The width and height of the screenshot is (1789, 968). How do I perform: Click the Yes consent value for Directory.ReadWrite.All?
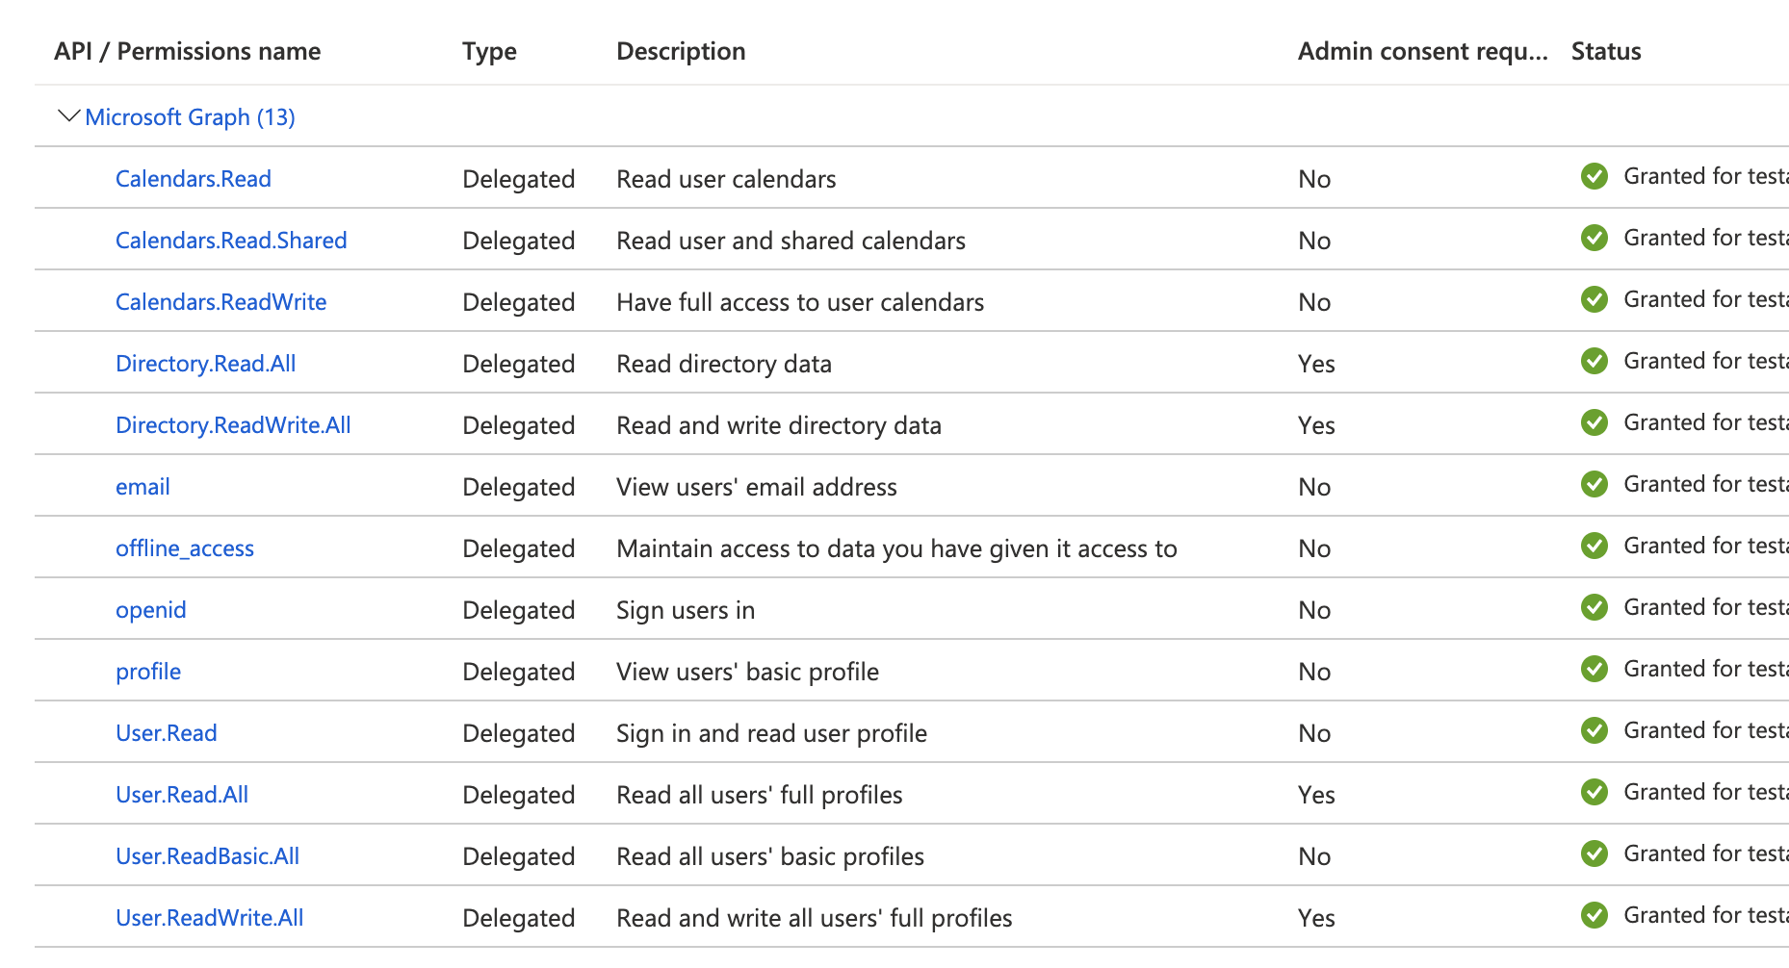click(1316, 425)
